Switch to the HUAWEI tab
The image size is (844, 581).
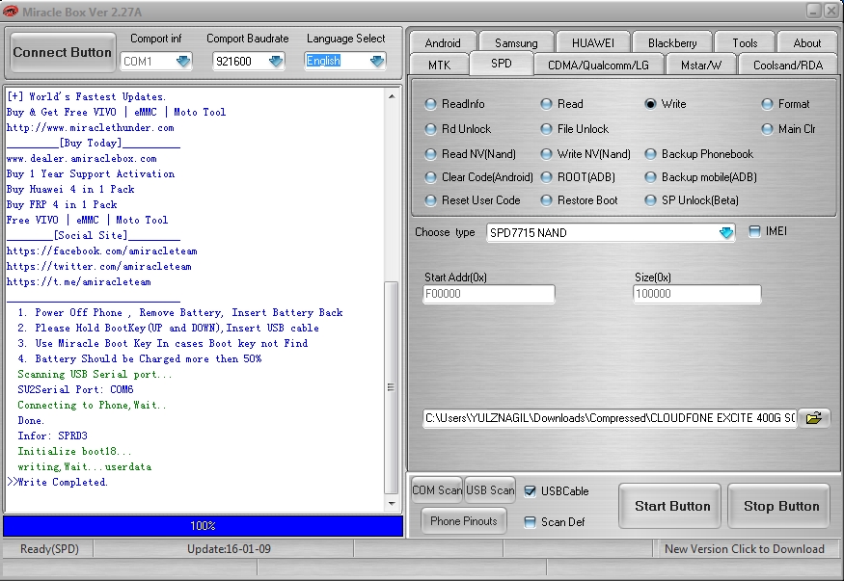coord(592,43)
